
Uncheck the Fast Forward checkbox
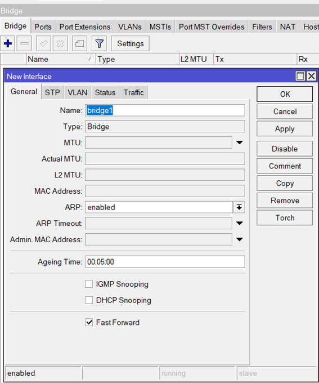(x=89, y=322)
